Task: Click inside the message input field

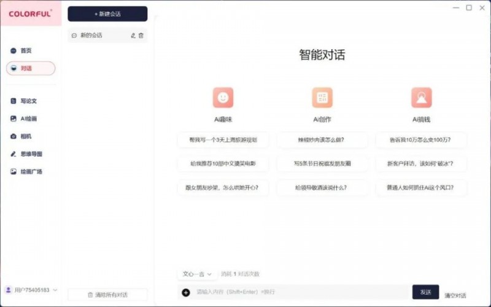Action: point(301,292)
